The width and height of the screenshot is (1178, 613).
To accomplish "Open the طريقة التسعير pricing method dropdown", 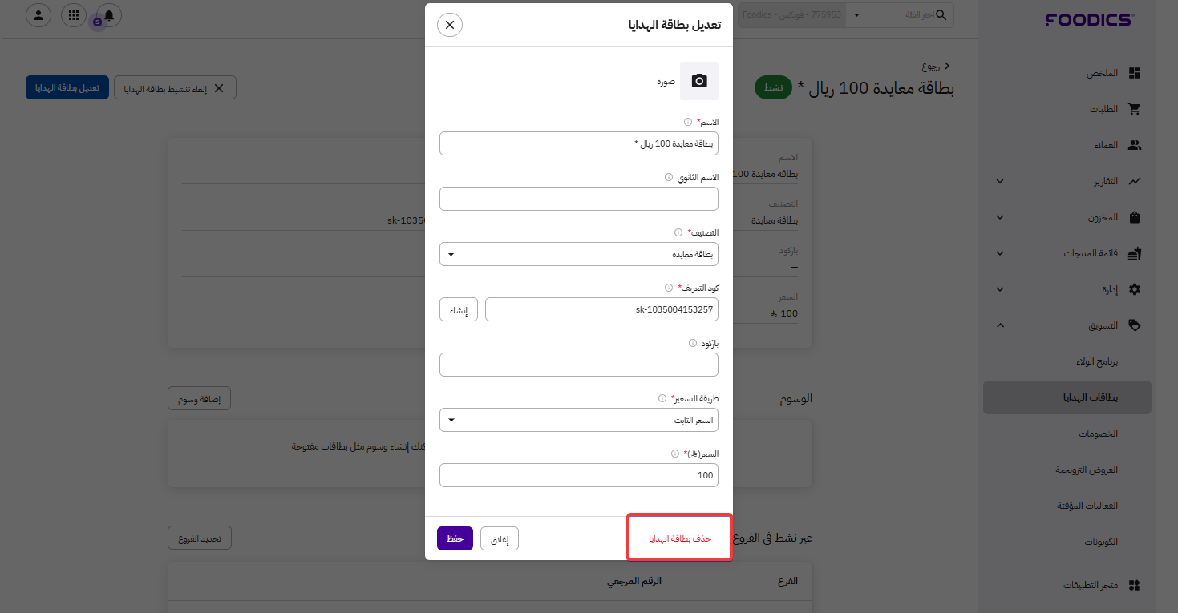I will pyautogui.click(x=578, y=420).
